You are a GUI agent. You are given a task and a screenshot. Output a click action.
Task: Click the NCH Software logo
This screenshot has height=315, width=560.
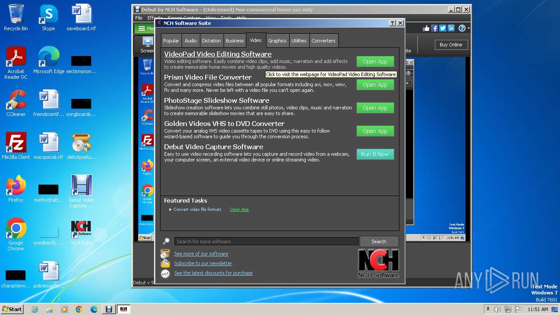point(378,263)
